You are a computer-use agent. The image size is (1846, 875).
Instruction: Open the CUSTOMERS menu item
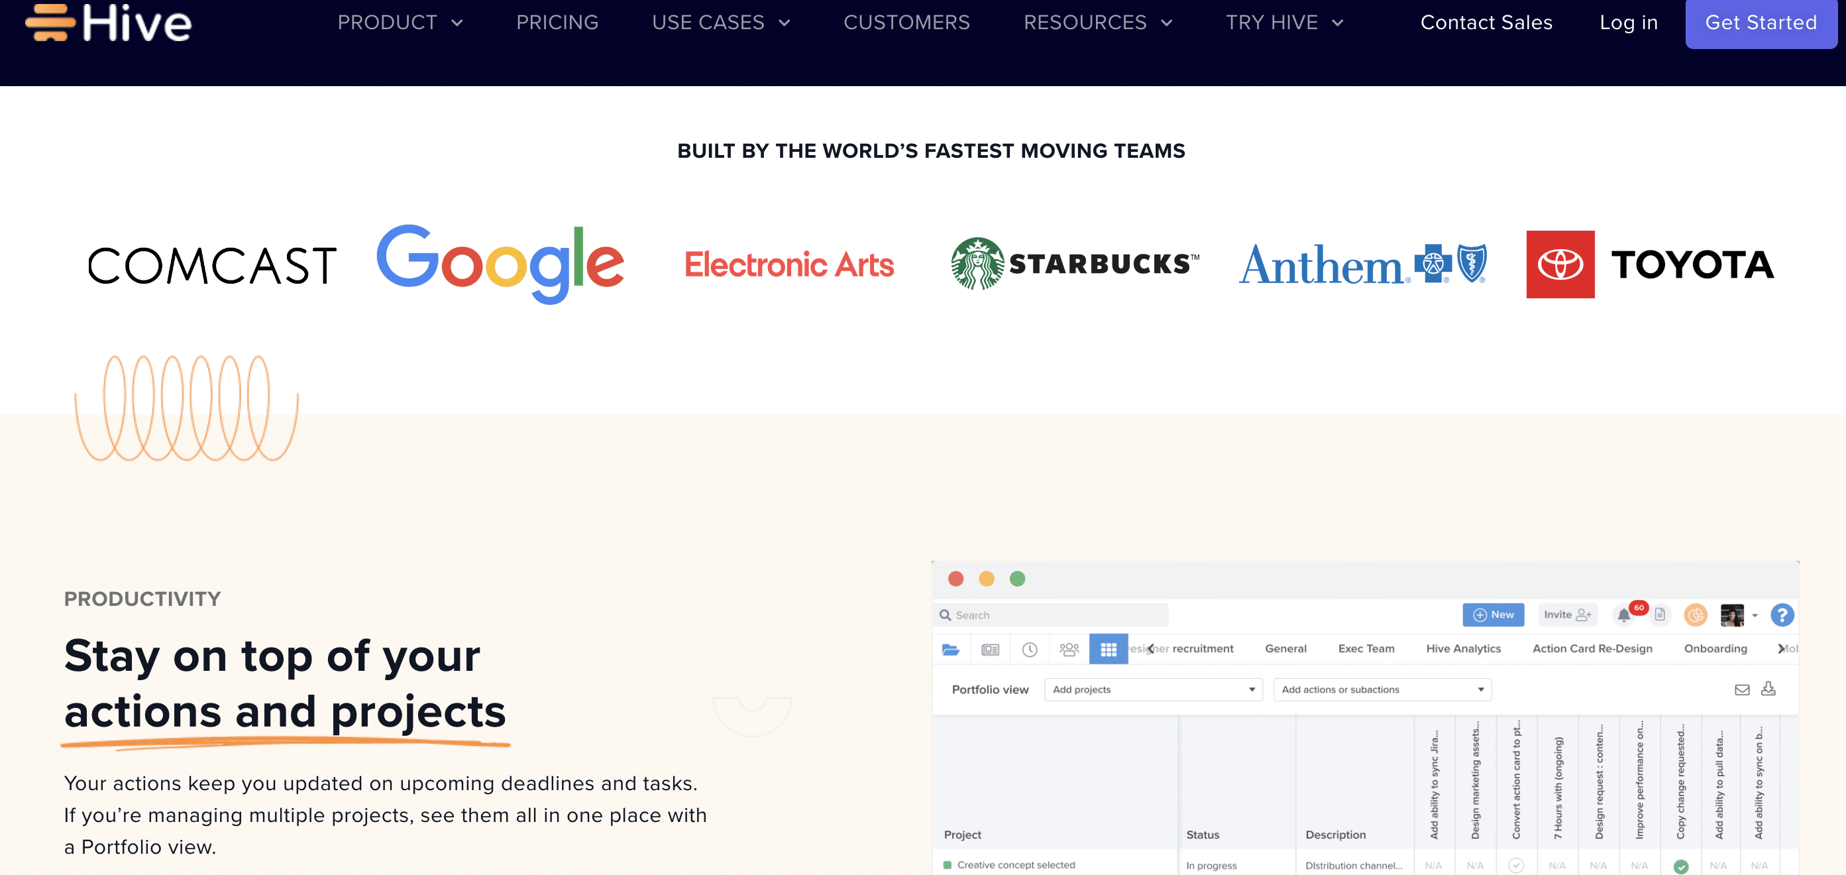[906, 23]
